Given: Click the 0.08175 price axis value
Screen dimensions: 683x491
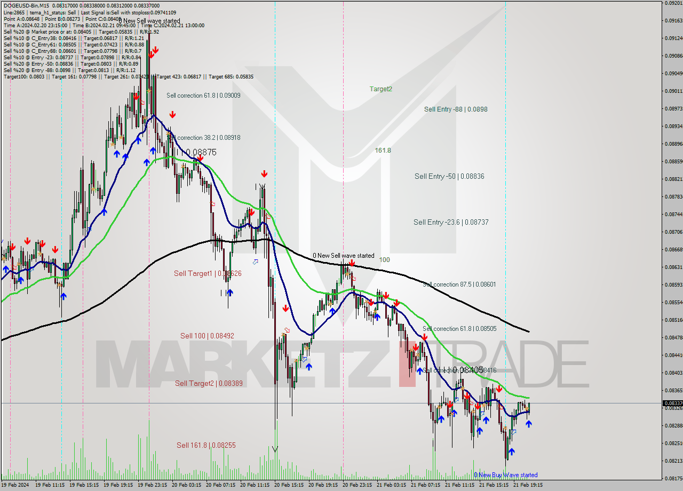Looking at the screenshot, I should pyautogui.click(x=673, y=479).
